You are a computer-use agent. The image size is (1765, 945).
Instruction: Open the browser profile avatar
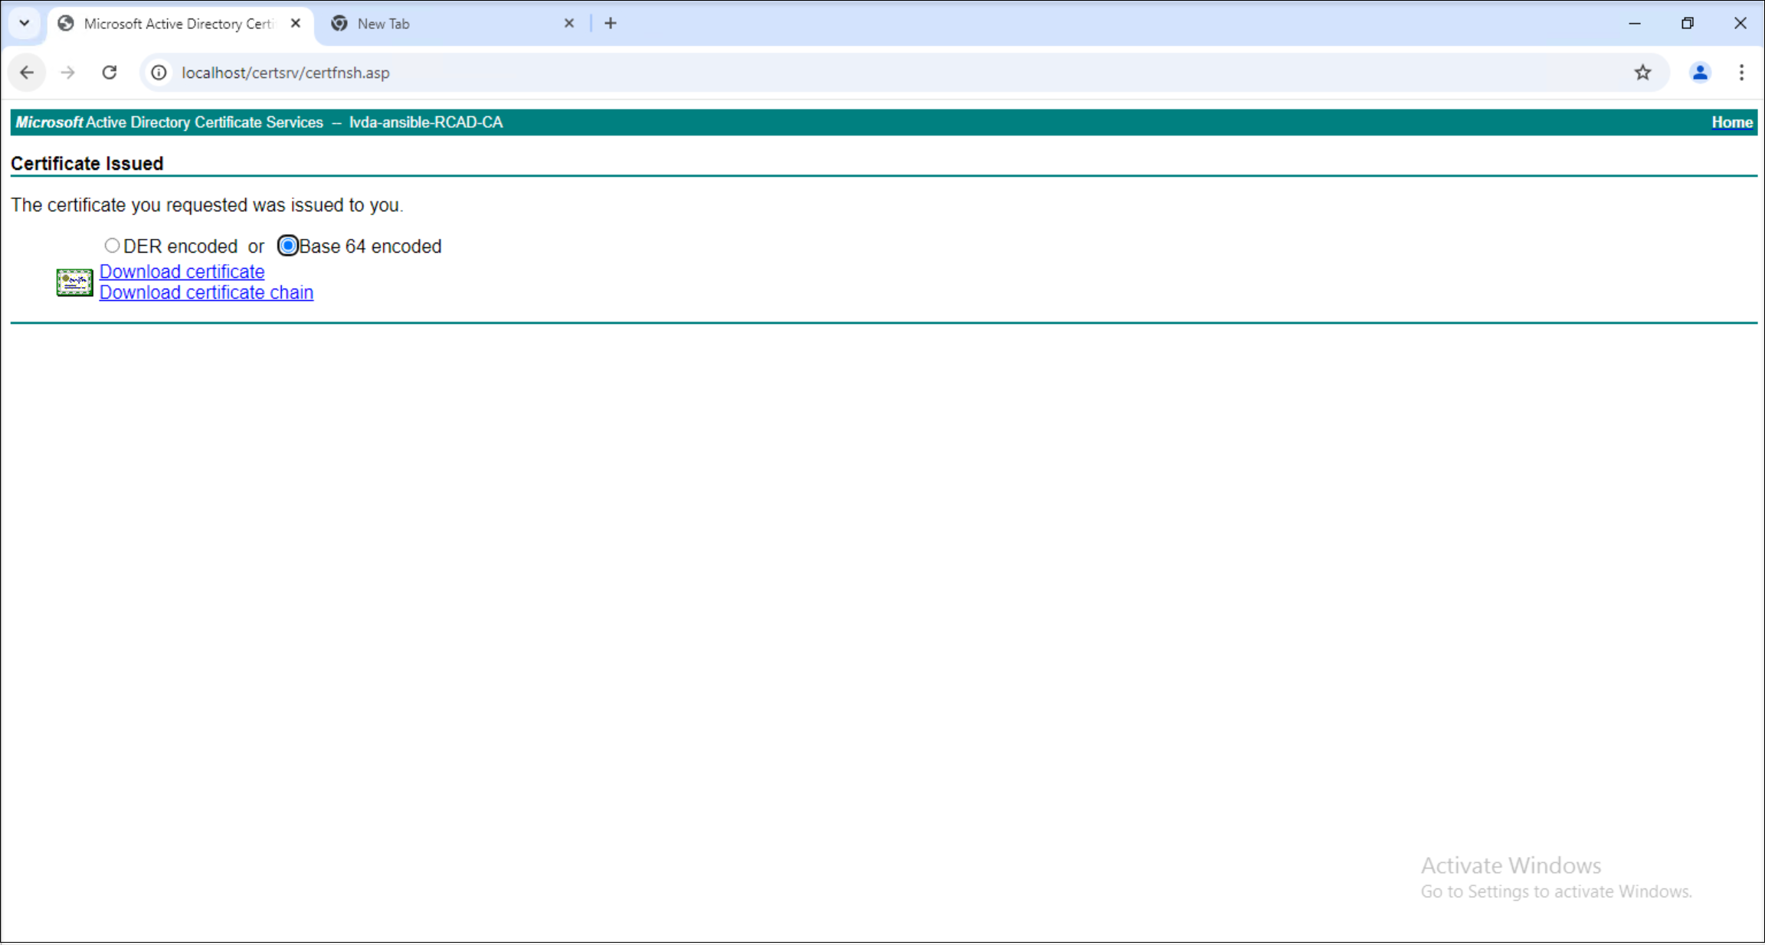[x=1699, y=73]
